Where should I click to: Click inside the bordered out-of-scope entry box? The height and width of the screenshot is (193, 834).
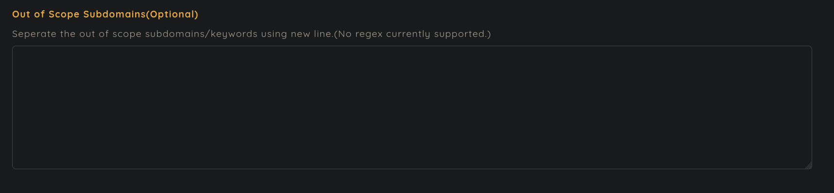pyautogui.click(x=412, y=107)
